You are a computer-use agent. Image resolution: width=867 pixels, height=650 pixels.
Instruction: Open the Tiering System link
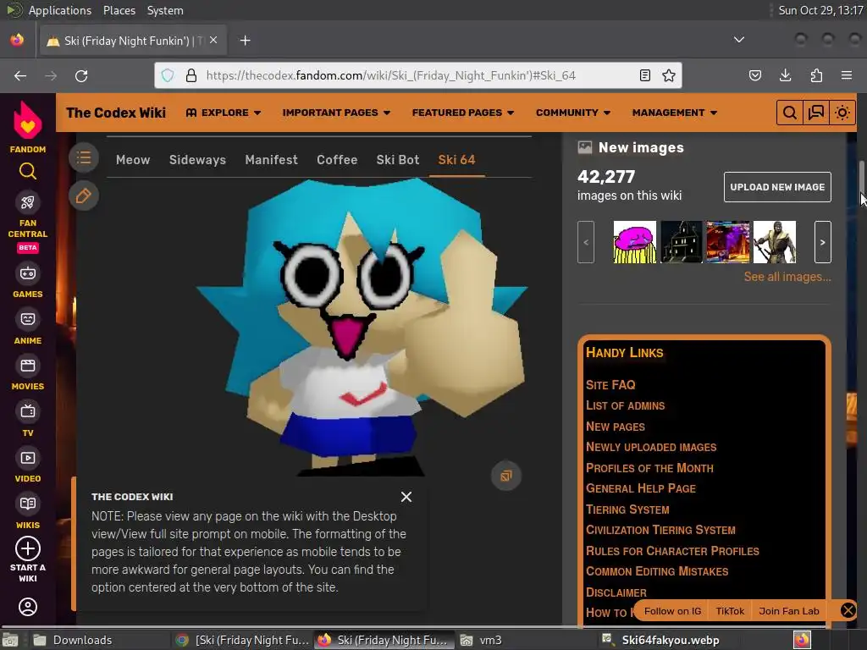[627, 510]
